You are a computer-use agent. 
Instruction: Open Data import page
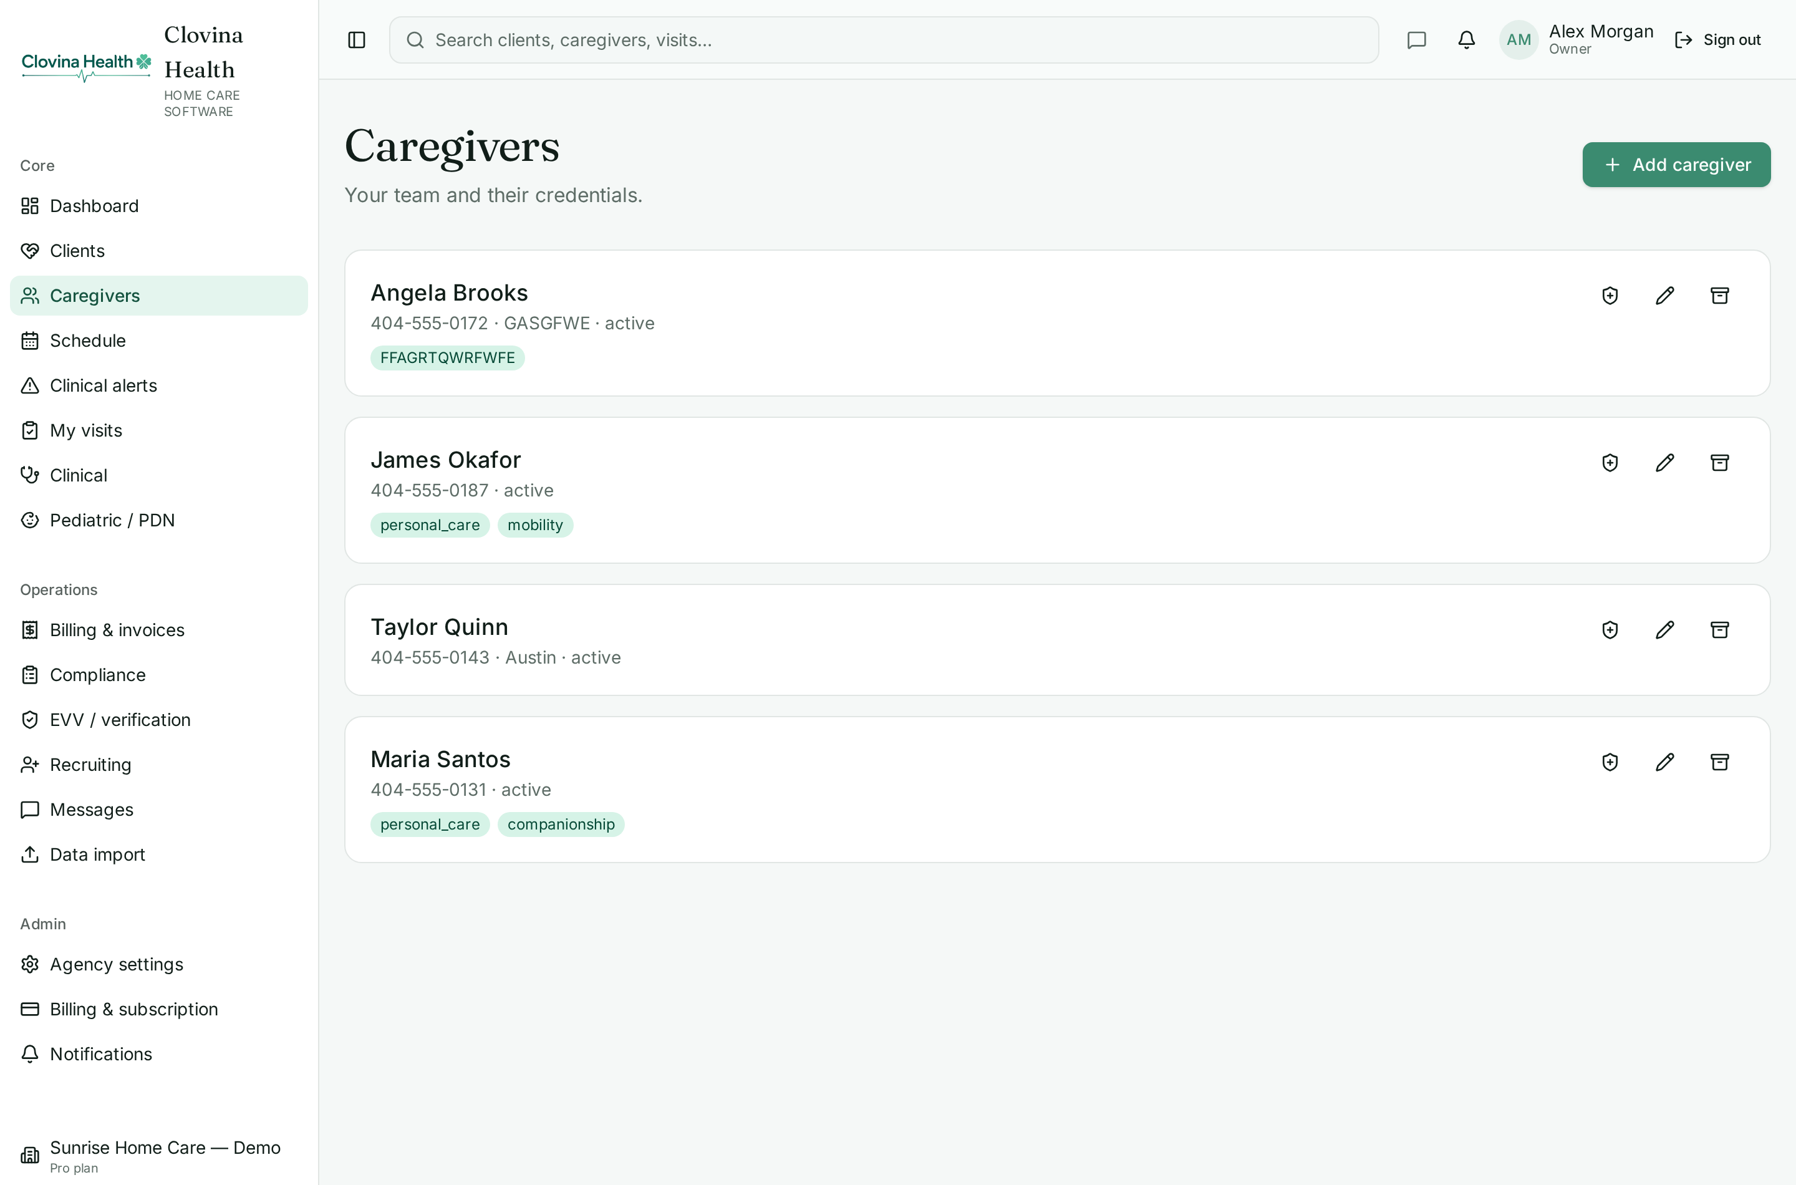point(158,854)
